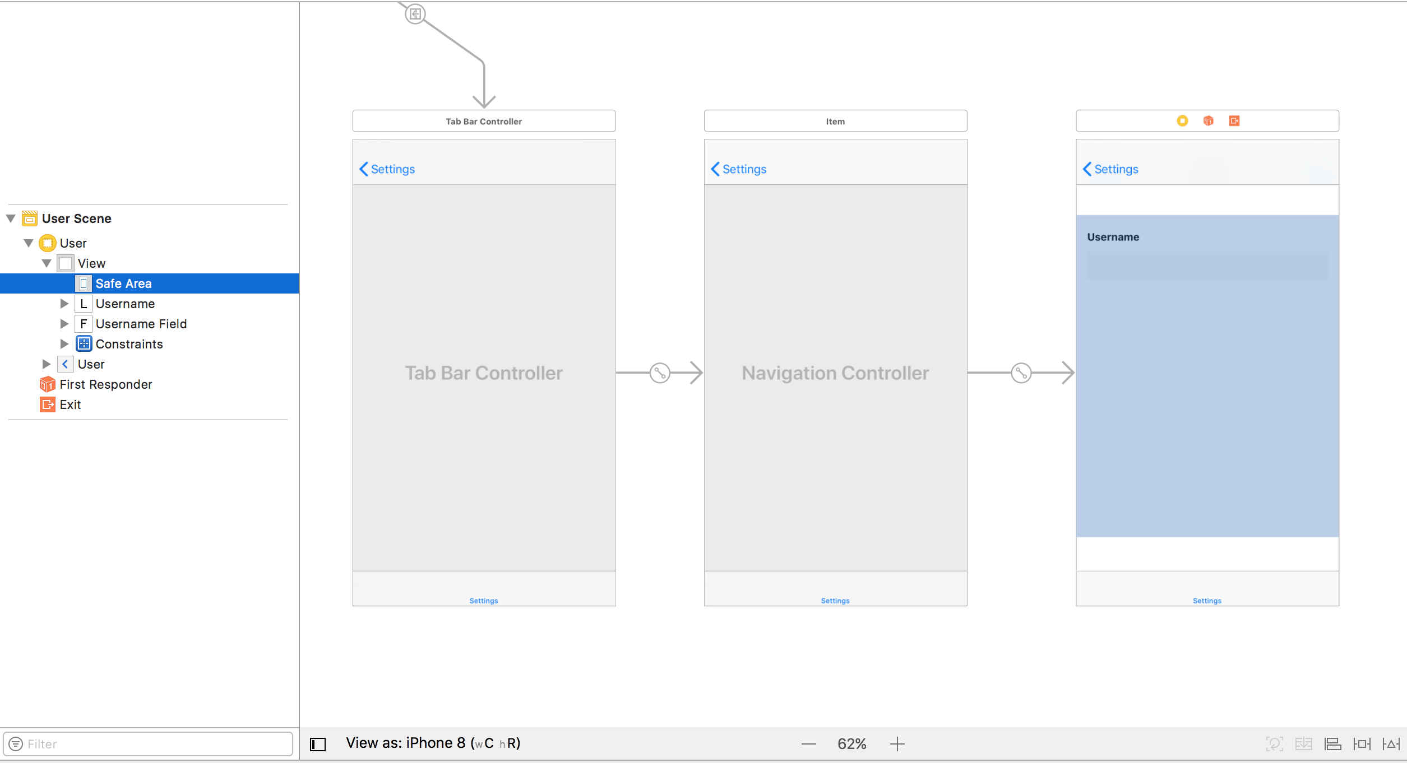Click the Constraints grid icon
This screenshot has height=763, width=1407.
[84, 344]
